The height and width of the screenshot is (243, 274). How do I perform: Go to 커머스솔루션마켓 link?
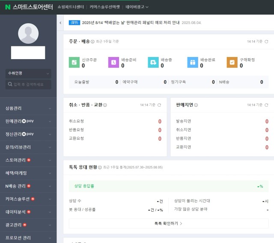pos(104,7)
